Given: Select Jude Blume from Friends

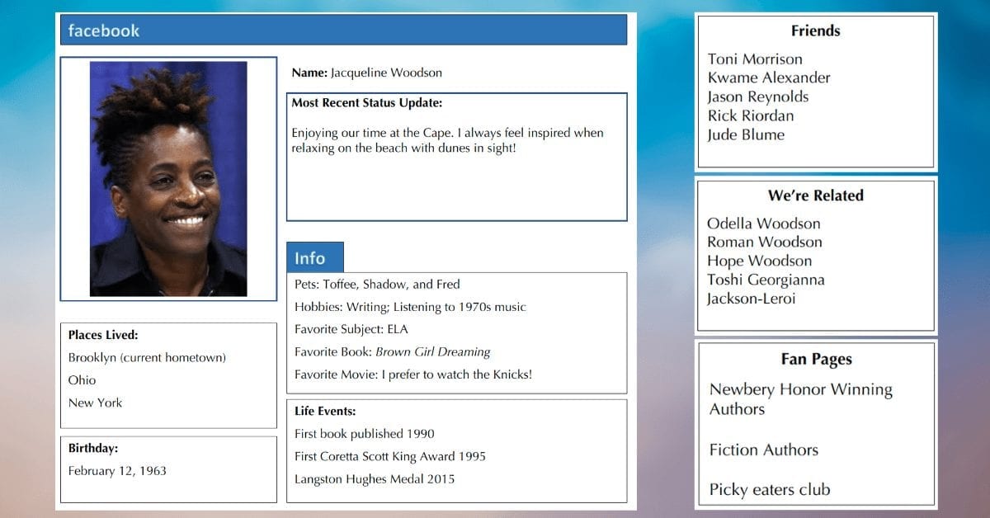Looking at the screenshot, I should coord(746,134).
